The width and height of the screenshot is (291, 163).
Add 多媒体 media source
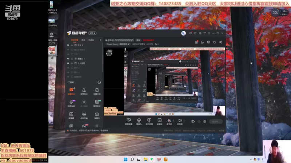pos(160,122)
